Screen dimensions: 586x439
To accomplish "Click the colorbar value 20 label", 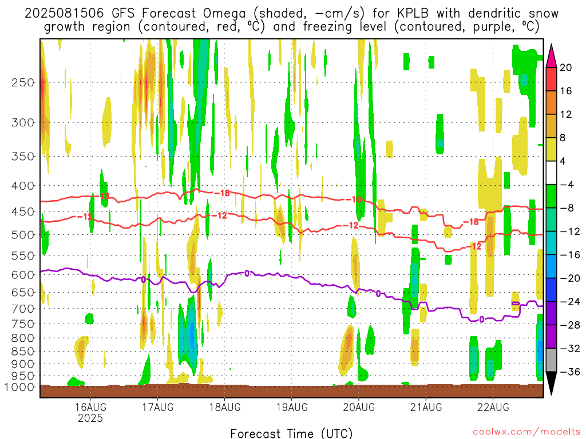I will (x=566, y=67).
